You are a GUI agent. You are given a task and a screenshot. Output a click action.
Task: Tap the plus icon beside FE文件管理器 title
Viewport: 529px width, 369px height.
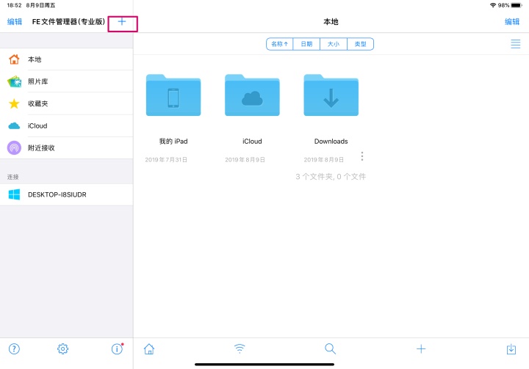(122, 22)
